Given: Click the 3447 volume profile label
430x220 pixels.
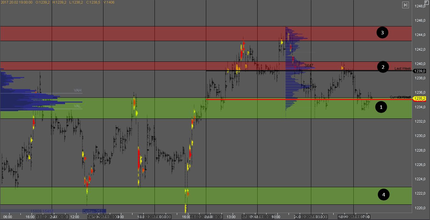Looking at the screenshot, I should (309, 65).
